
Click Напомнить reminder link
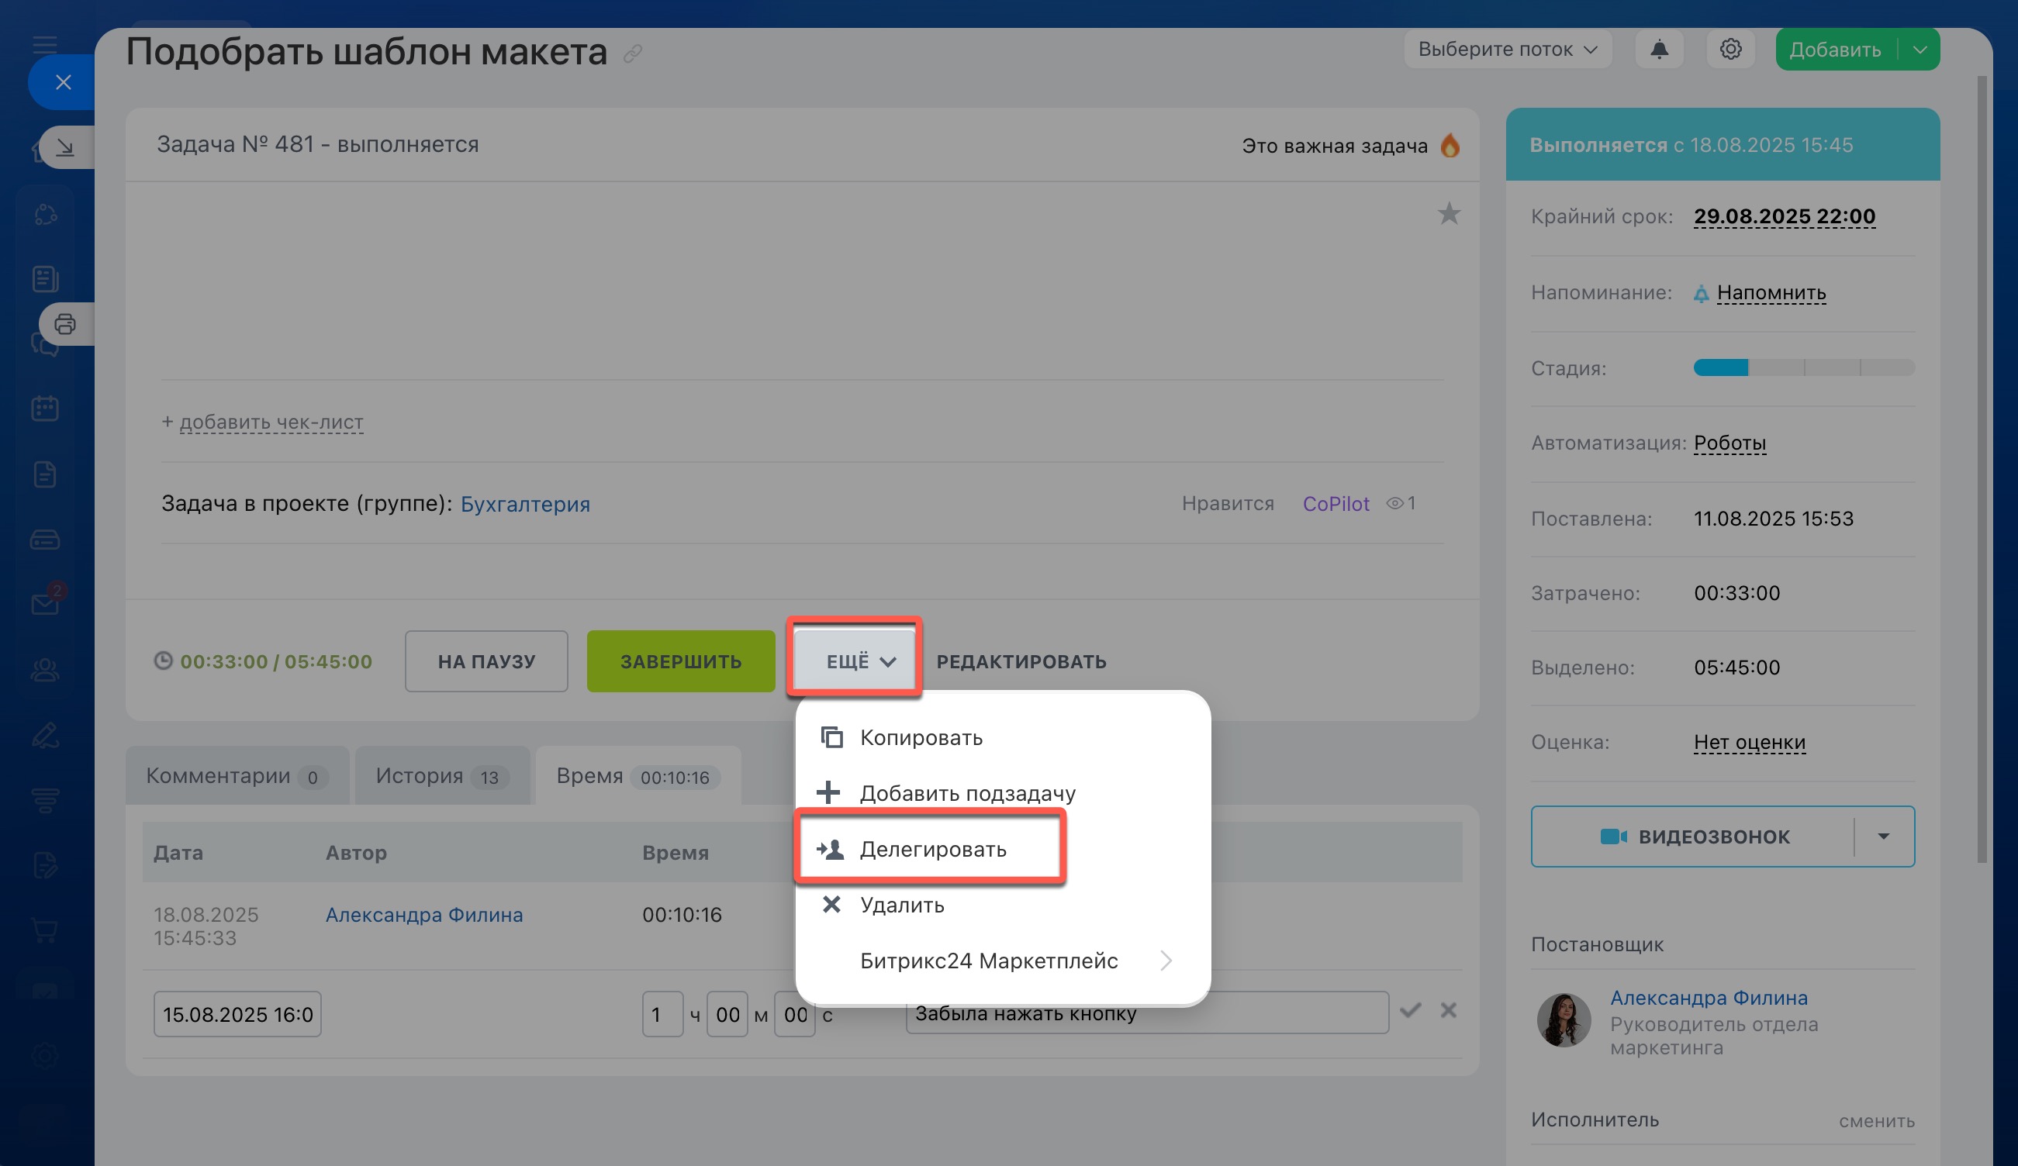pyautogui.click(x=1771, y=293)
